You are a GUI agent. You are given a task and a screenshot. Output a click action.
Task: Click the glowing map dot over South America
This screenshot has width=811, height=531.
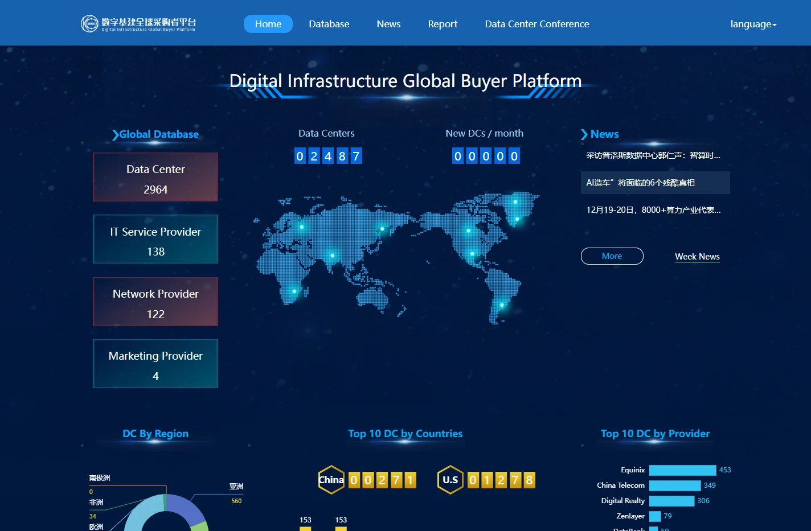coord(502,305)
